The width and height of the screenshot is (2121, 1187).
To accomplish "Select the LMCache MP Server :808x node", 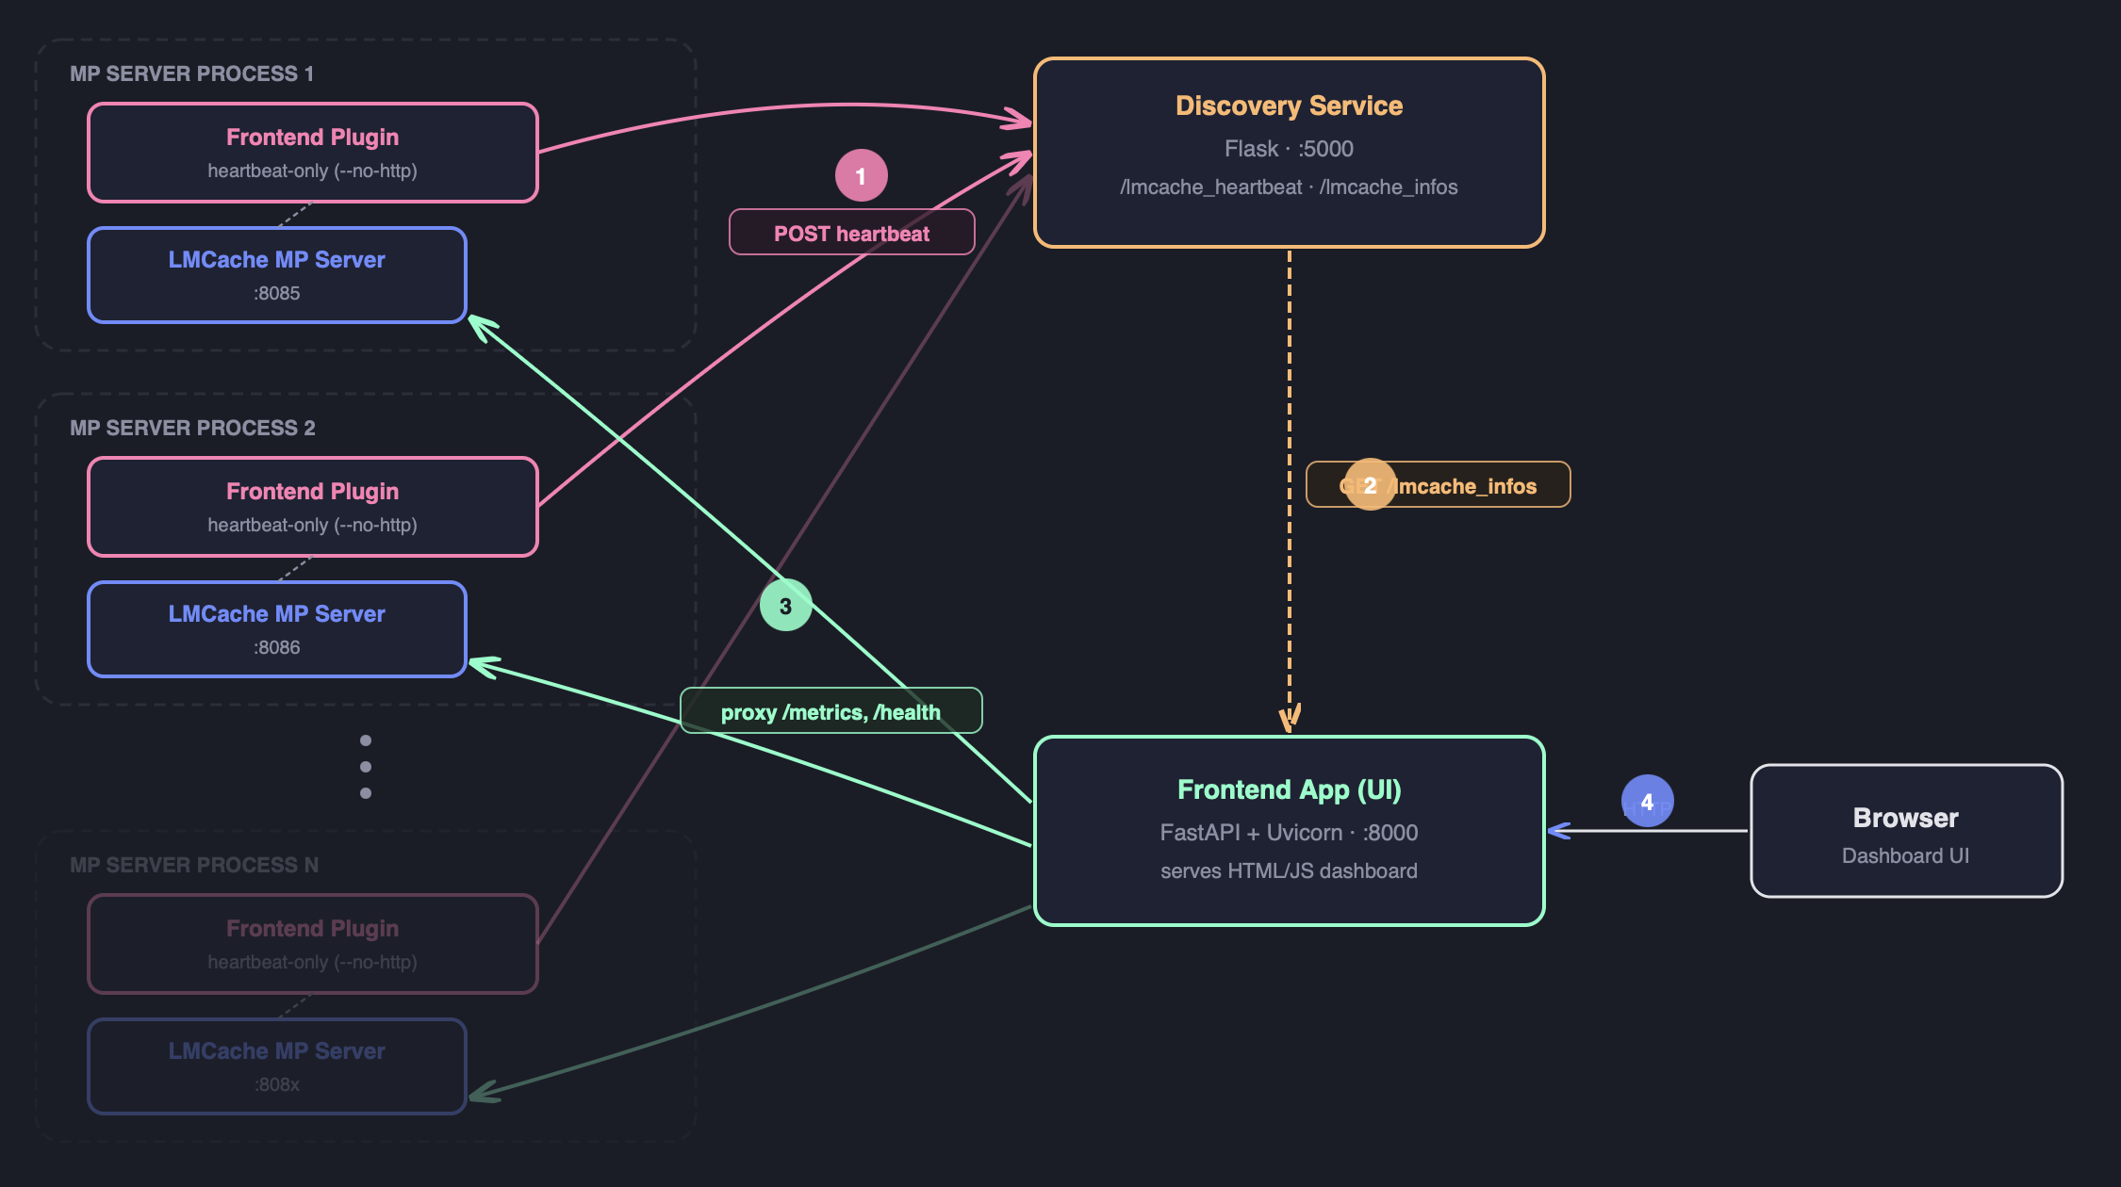I will [x=277, y=1066].
